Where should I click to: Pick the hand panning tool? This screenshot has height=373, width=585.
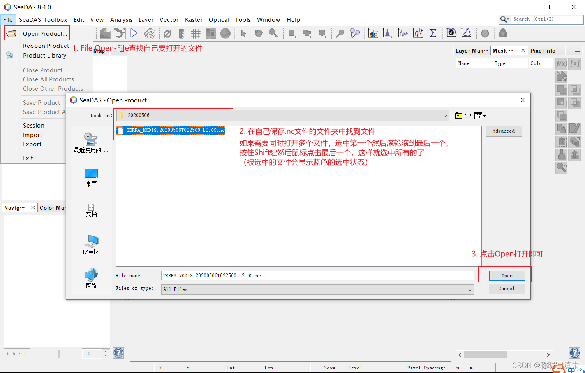[x=259, y=33]
